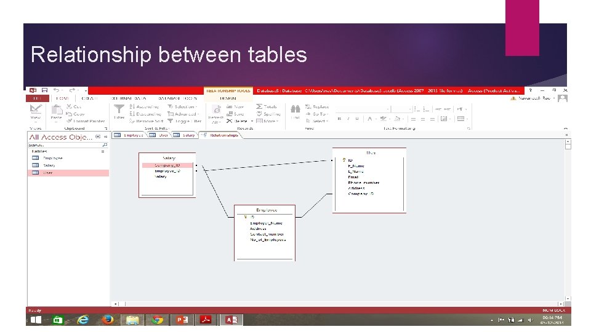The image size is (591, 332).
Task: Switch to the DATABASE TOOLS tab
Action: click(x=177, y=98)
